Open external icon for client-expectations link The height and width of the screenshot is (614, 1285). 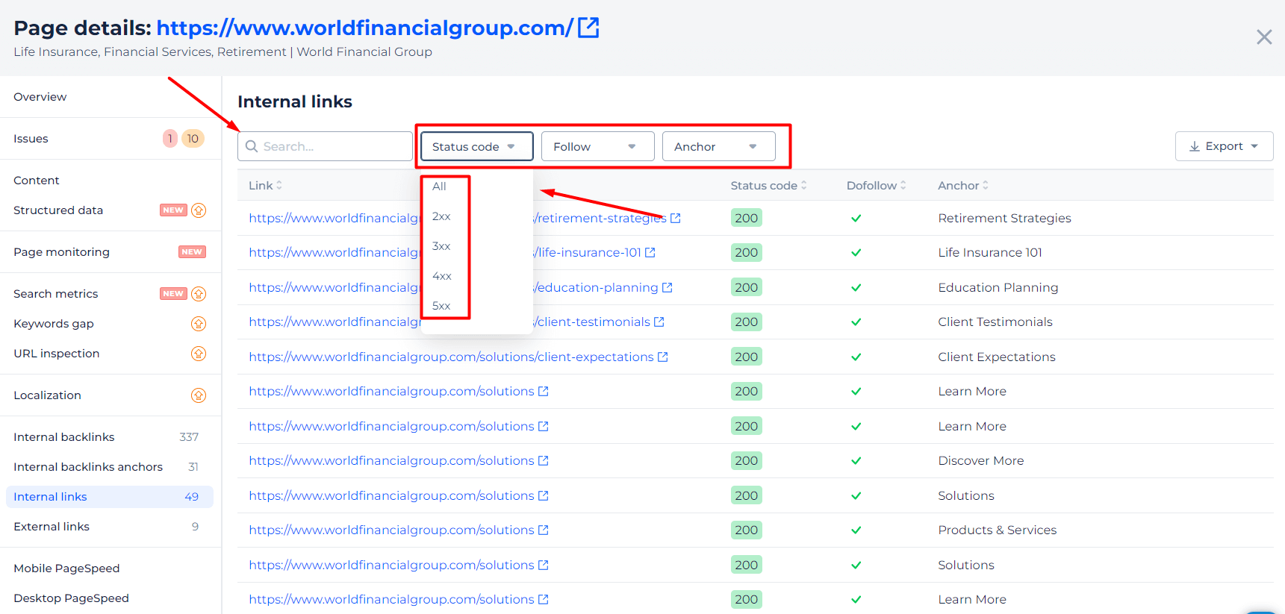click(663, 357)
